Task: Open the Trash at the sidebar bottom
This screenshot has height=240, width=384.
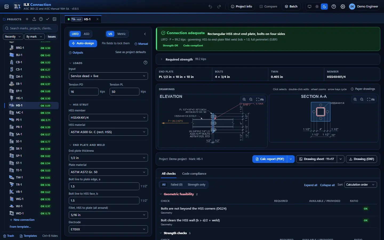Action: coord(9,236)
